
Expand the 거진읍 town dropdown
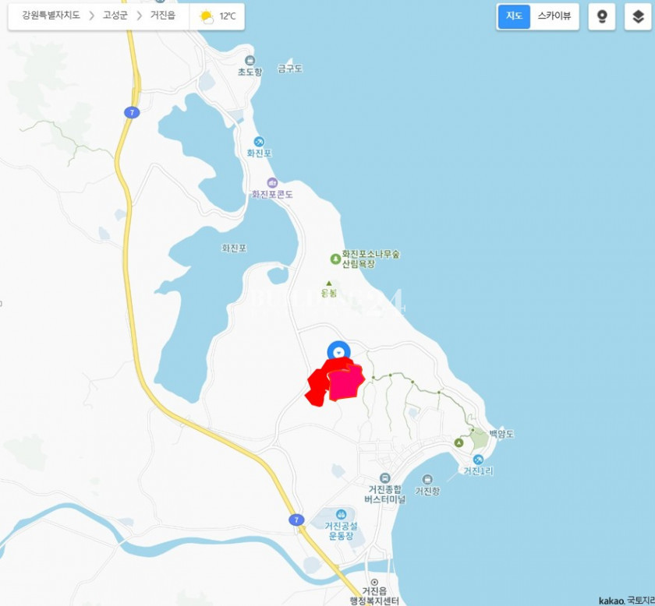pyautogui.click(x=162, y=16)
